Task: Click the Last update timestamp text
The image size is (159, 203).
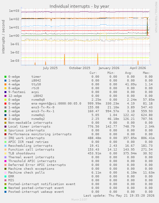Action: [x=119, y=196]
